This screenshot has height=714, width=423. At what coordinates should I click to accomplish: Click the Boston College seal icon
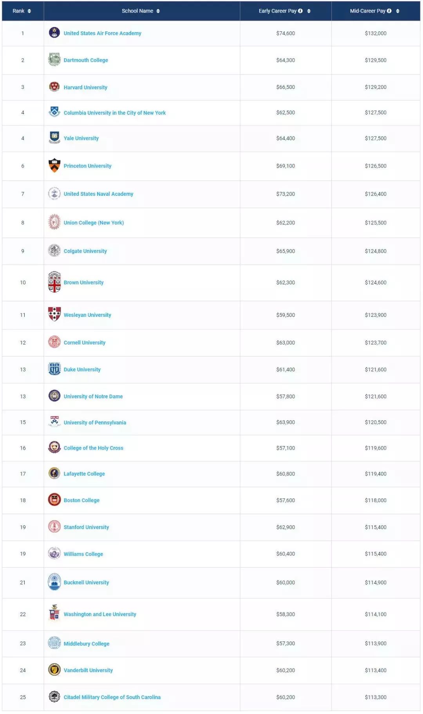(x=54, y=500)
